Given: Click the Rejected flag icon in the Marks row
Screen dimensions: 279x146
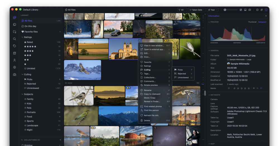Looking at the screenshot, I should [x=258, y=88].
